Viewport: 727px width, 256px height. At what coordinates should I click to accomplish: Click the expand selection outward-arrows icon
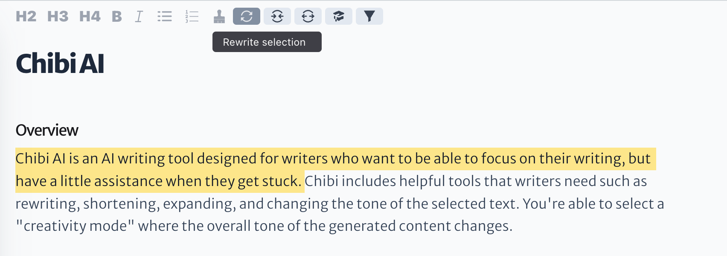[308, 16]
